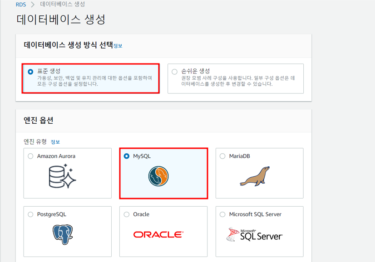Choose the Amazon Aurora engine radio button
The width and height of the screenshot is (375, 262).
pos(30,156)
